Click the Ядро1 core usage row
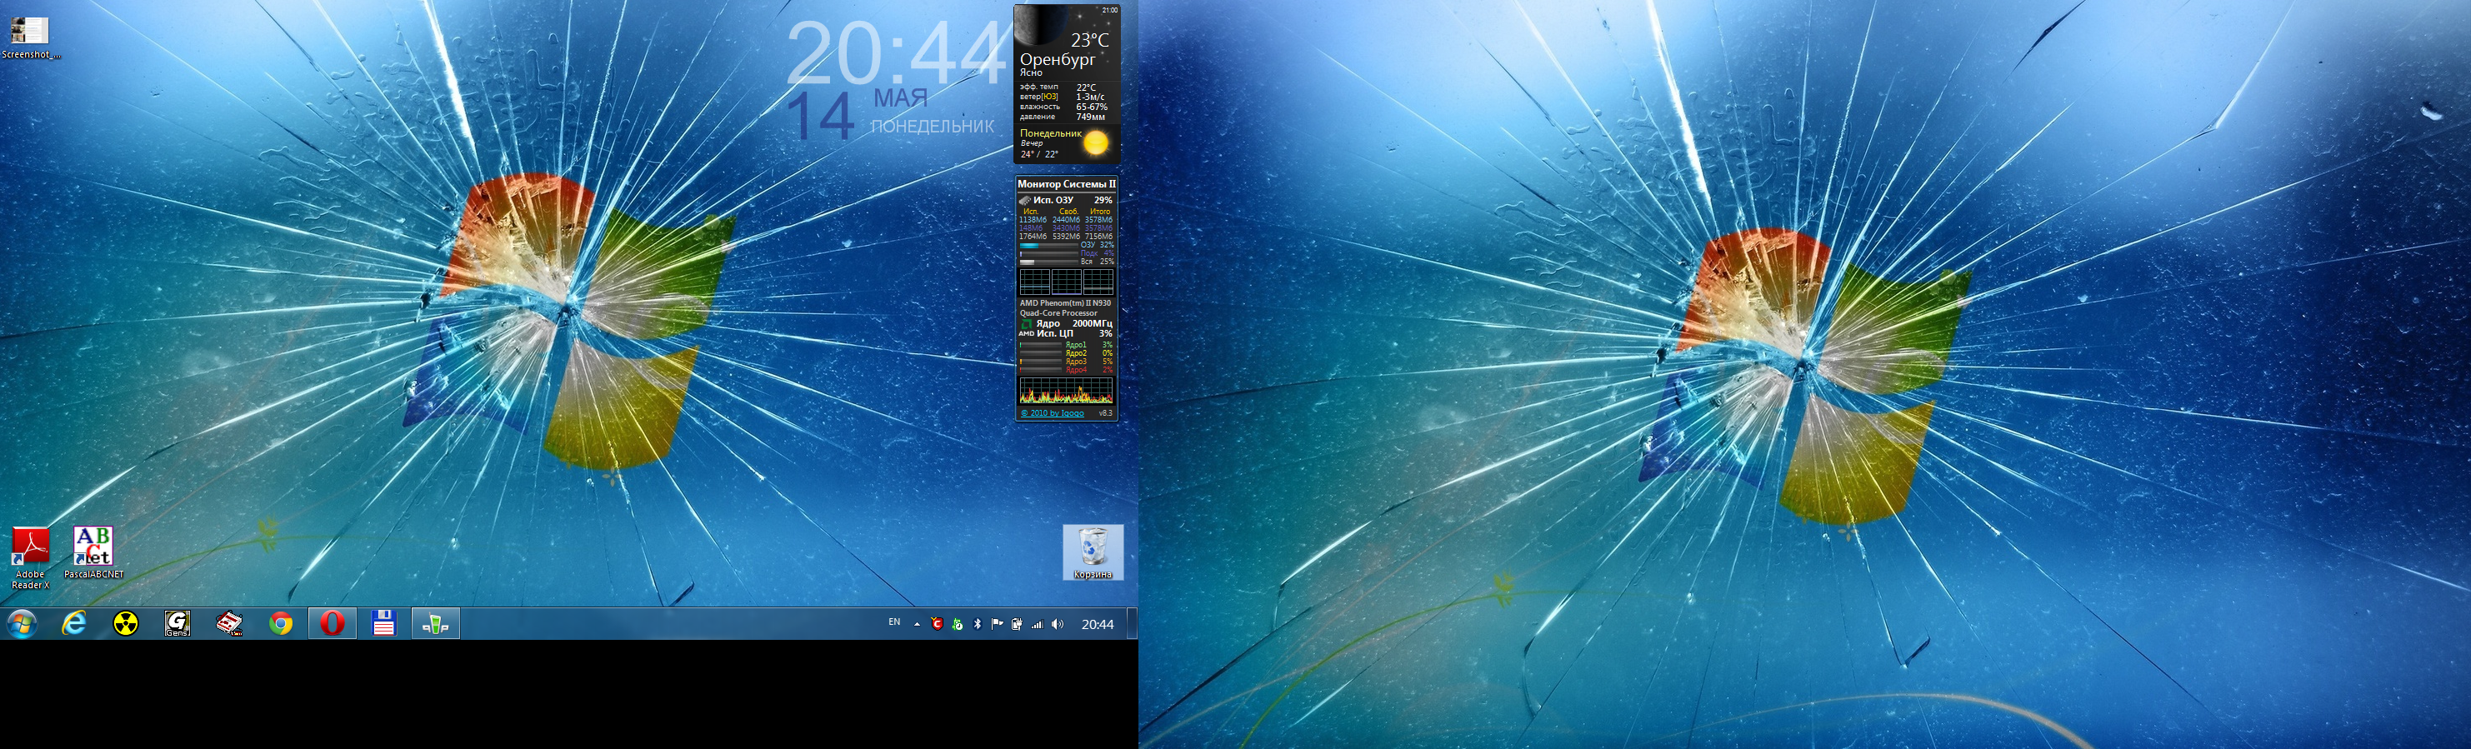2471x749 pixels. (x=1066, y=344)
